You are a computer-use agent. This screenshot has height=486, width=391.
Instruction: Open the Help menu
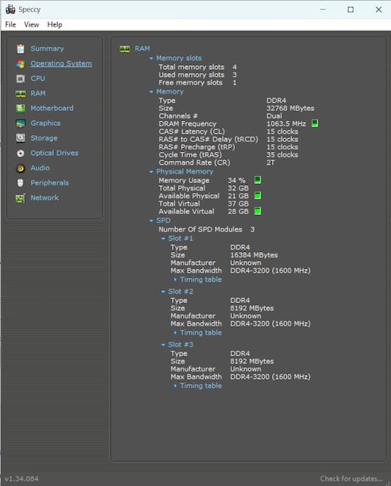point(55,24)
